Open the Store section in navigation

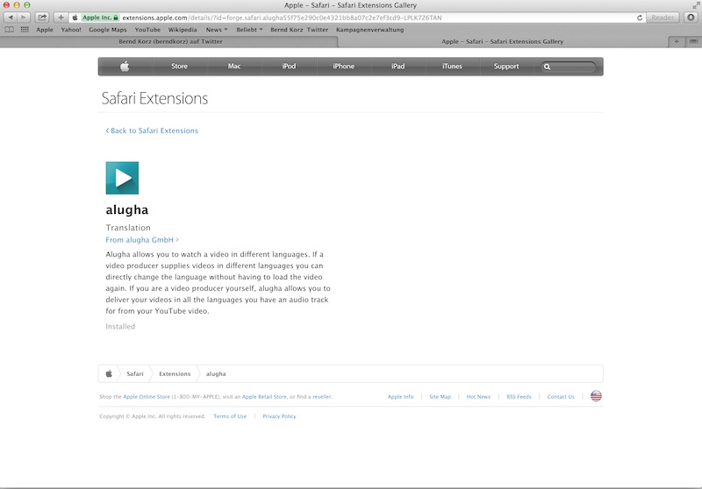179,66
